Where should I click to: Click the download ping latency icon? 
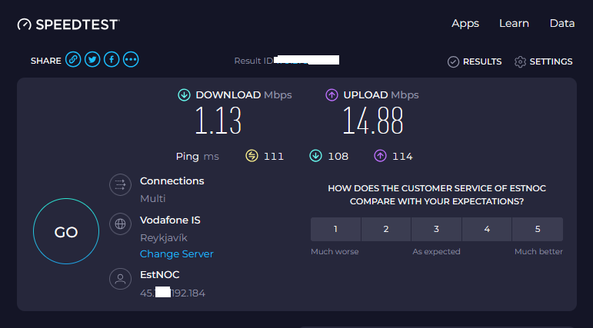316,156
